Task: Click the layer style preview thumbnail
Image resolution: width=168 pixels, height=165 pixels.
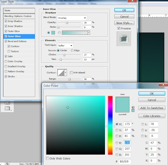Action: (124, 39)
